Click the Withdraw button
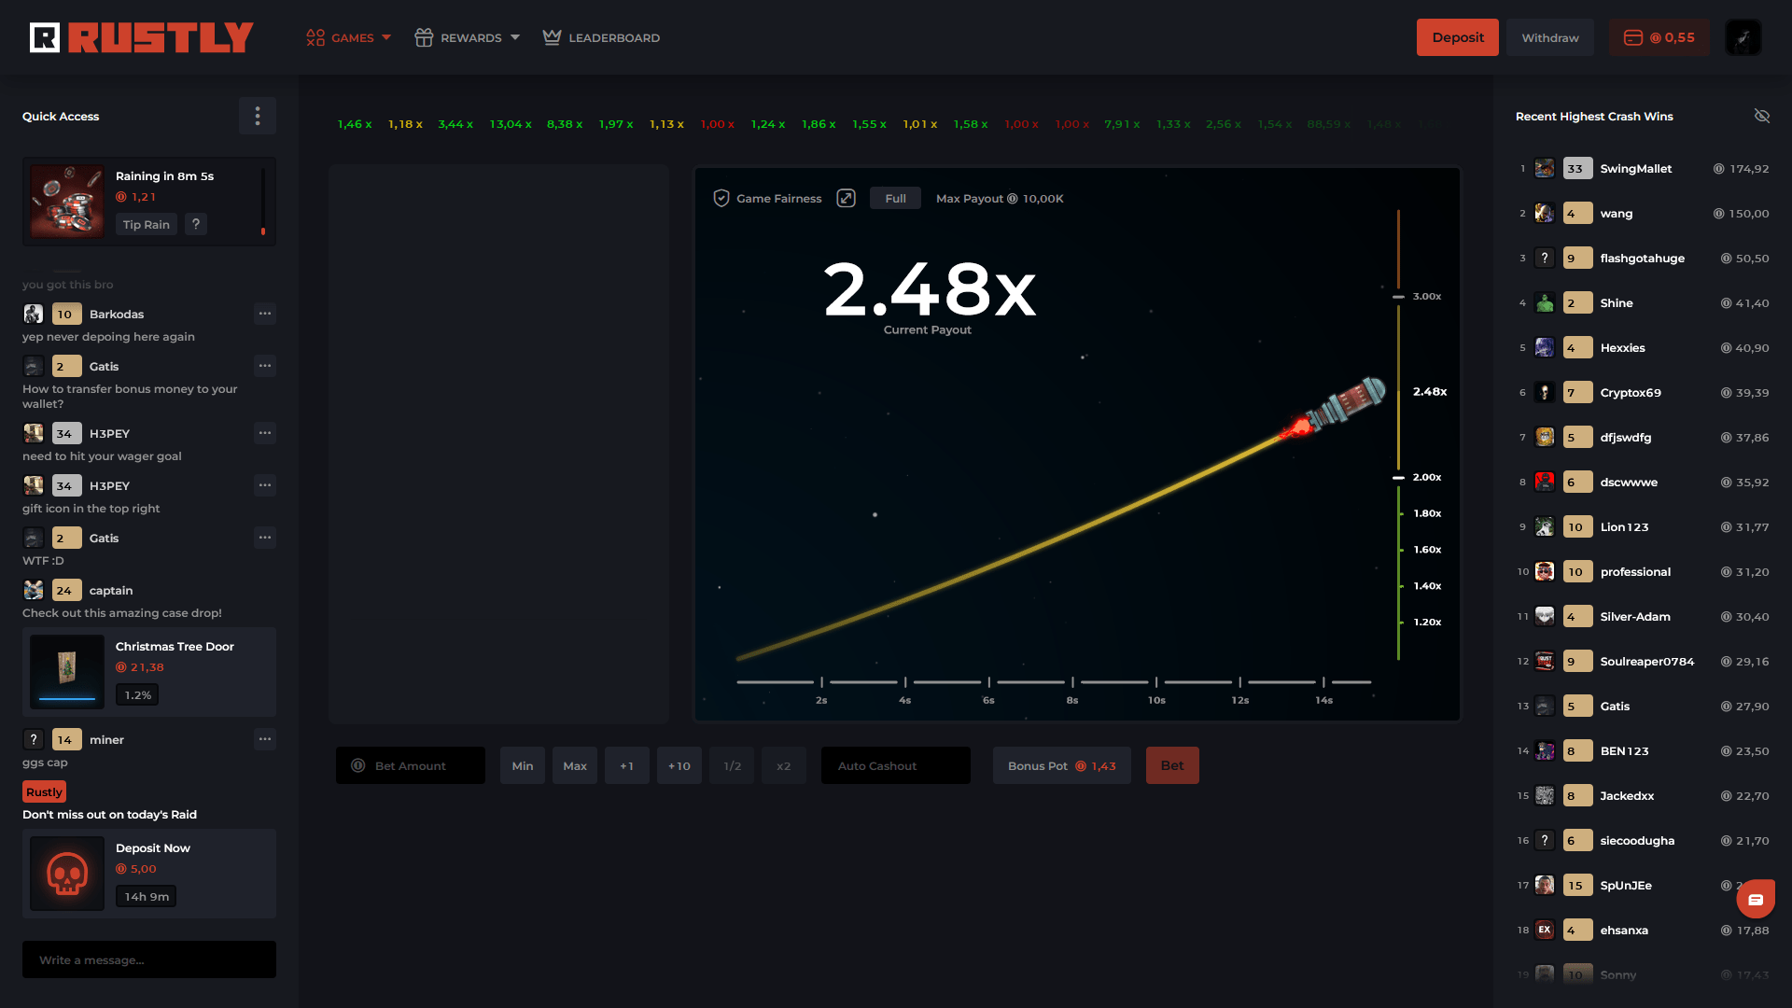 pyautogui.click(x=1549, y=37)
